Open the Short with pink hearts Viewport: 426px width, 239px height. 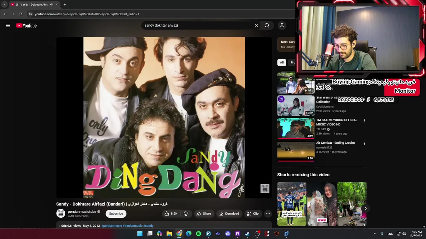click(322, 204)
